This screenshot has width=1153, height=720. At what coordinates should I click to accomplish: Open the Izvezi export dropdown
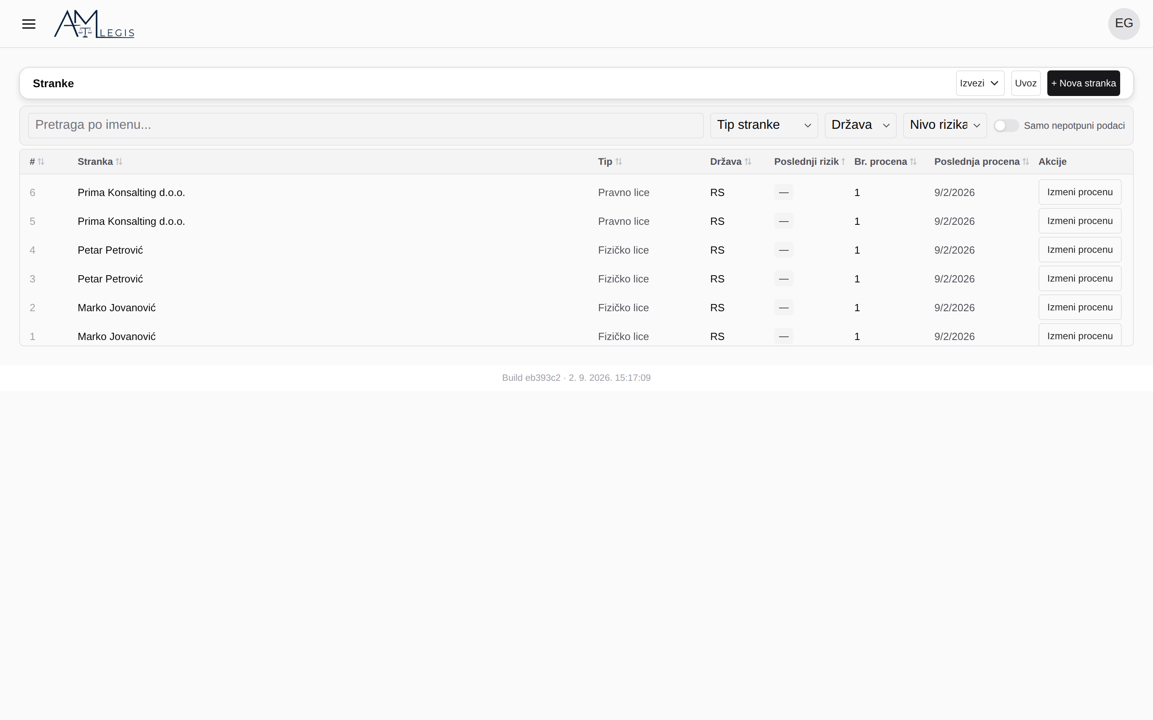pyautogui.click(x=980, y=83)
